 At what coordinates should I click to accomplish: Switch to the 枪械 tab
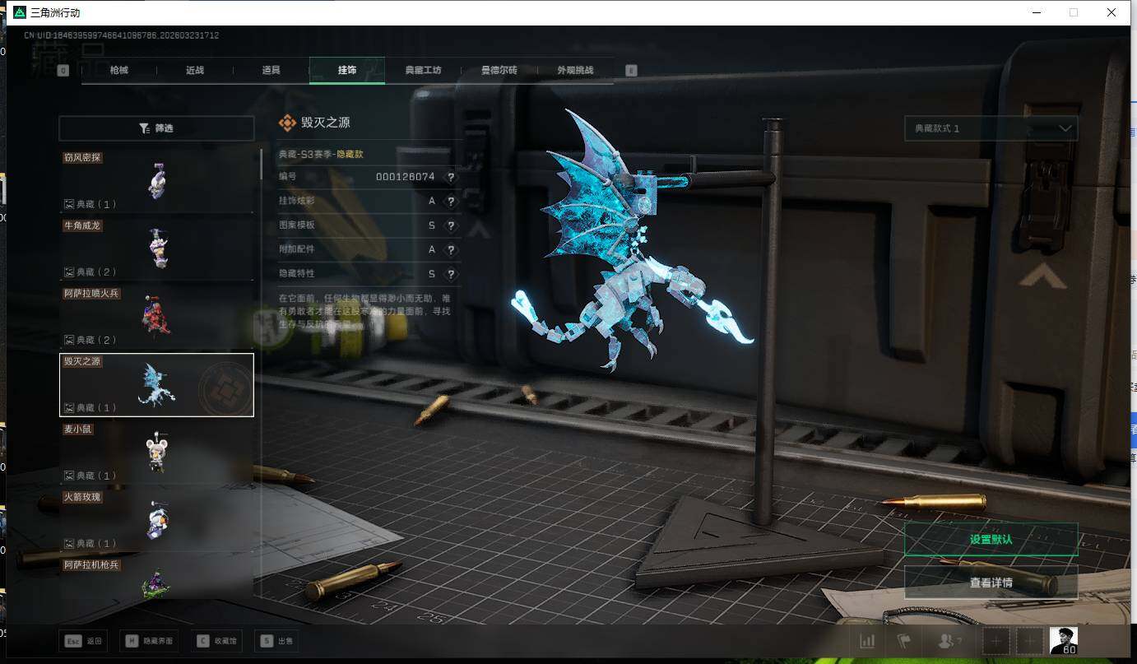(119, 71)
